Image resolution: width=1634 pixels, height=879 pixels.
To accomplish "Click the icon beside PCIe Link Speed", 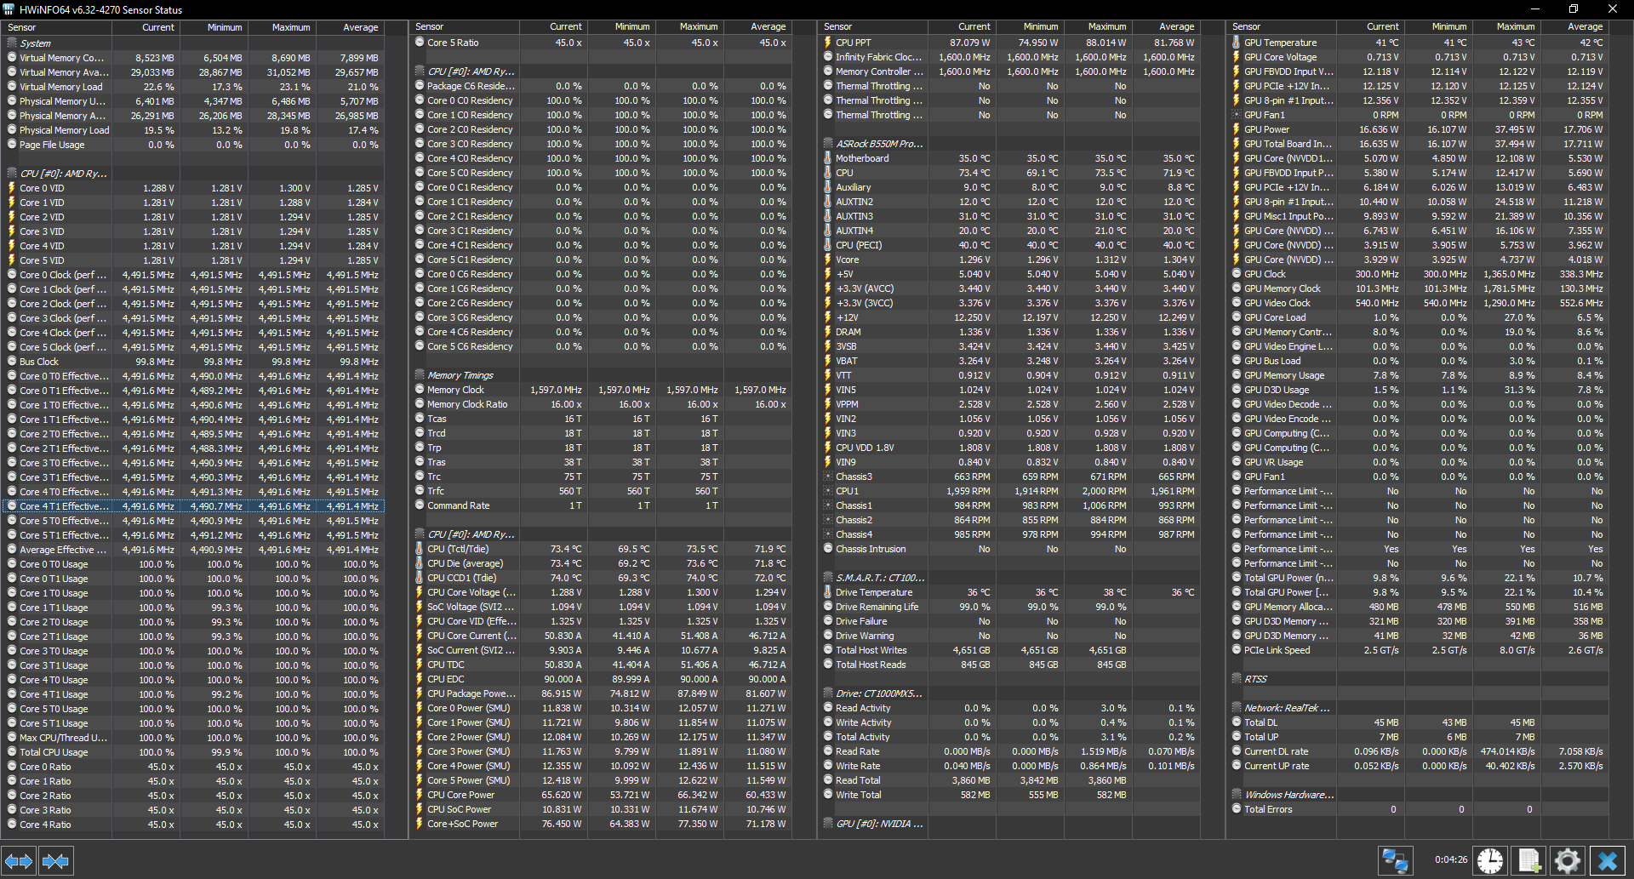I will click(1236, 650).
